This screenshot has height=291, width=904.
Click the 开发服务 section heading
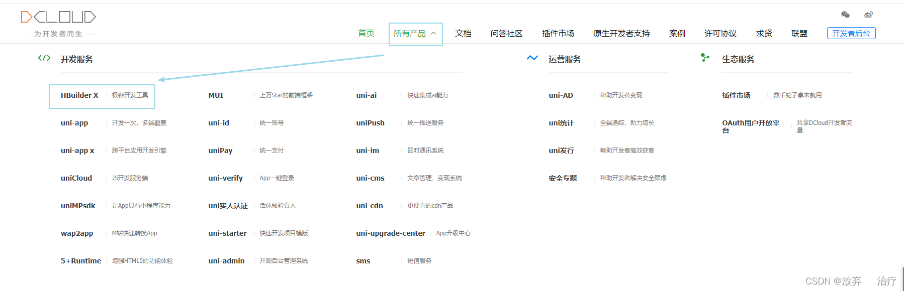[x=76, y=59]
